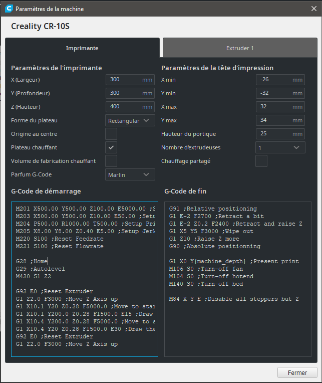Click the G1 X0 Y{machine_depth} line
Viewport: 322px width, 383px height.
(x=234, y=261)
